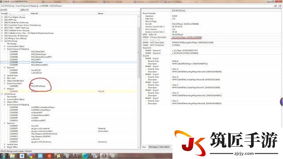Expand the [11] Minigun plugin node
Screen dimensions: 283x159
2,38
